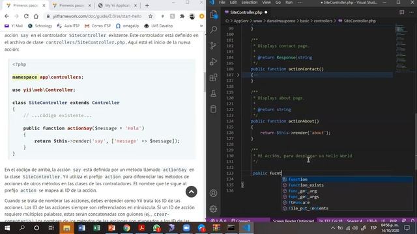Choose 'function_exists' suggestion
417x234 pixels.
[x=347, y=185]
